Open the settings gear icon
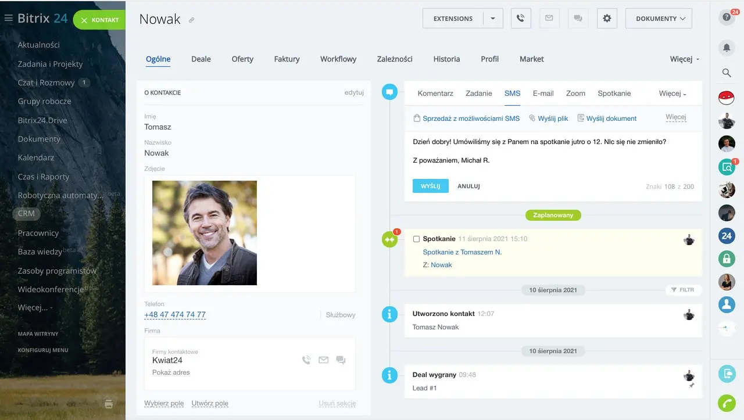This screenshot has width=744, height=420. (x=607, y=19)
